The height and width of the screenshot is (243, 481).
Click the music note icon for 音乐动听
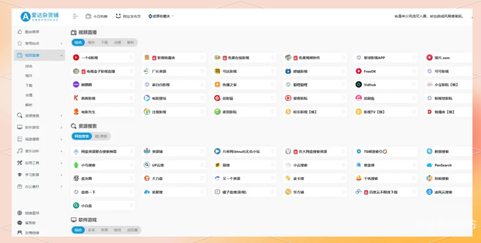point(19,151)
